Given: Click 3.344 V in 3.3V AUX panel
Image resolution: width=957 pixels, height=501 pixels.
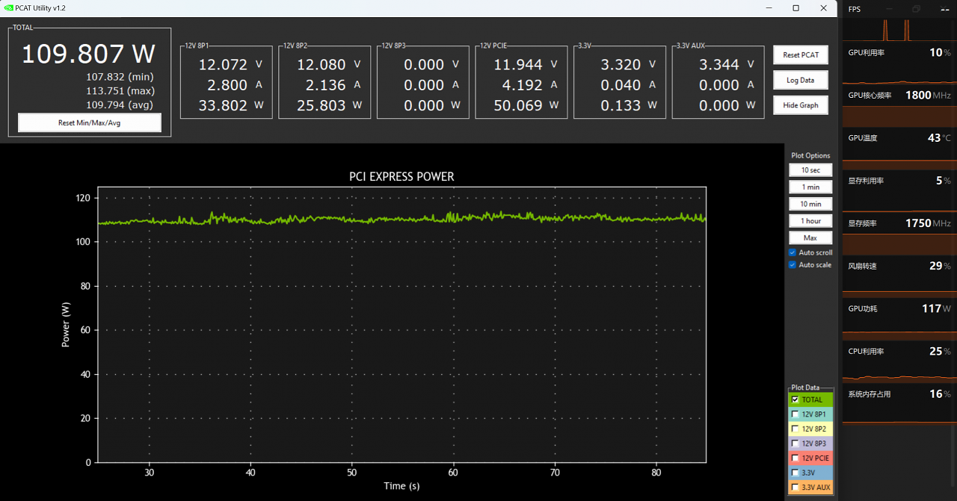Looking at the screenshot, I should 727,65.
